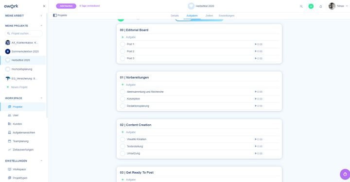This screenshot has height=182, width=350.
Task: Start the time tracker for Post 2
Action: point(256,51)
